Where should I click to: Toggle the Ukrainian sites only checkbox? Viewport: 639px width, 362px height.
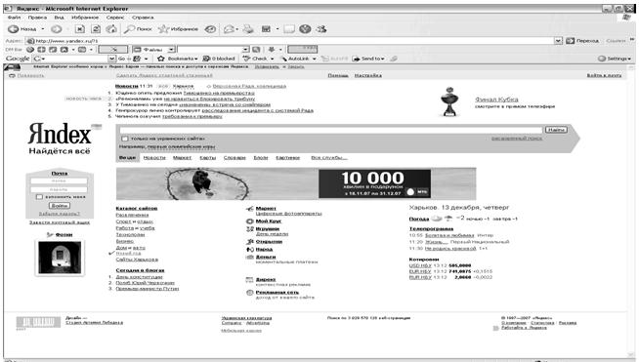(125, 139)
